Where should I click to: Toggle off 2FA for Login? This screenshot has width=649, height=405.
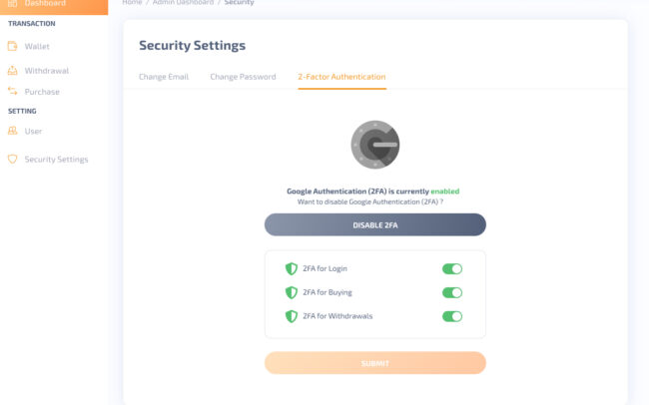tap(452, 268)
